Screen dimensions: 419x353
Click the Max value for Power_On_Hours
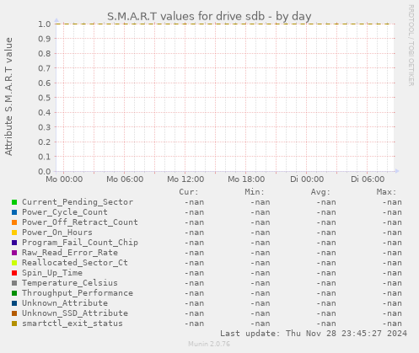click(x=392, y=233)
